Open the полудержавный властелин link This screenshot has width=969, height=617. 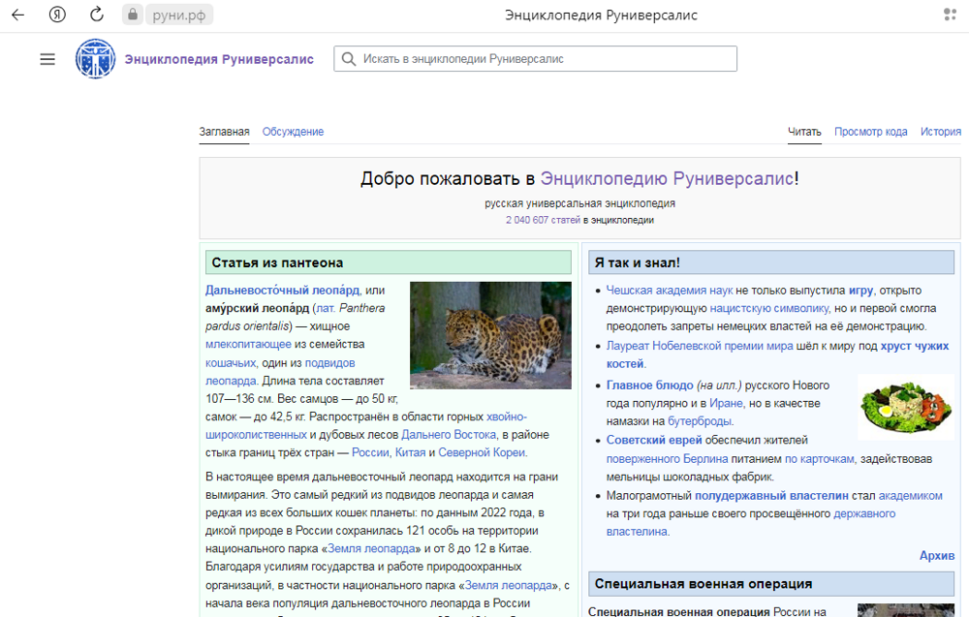pos(771,495)
